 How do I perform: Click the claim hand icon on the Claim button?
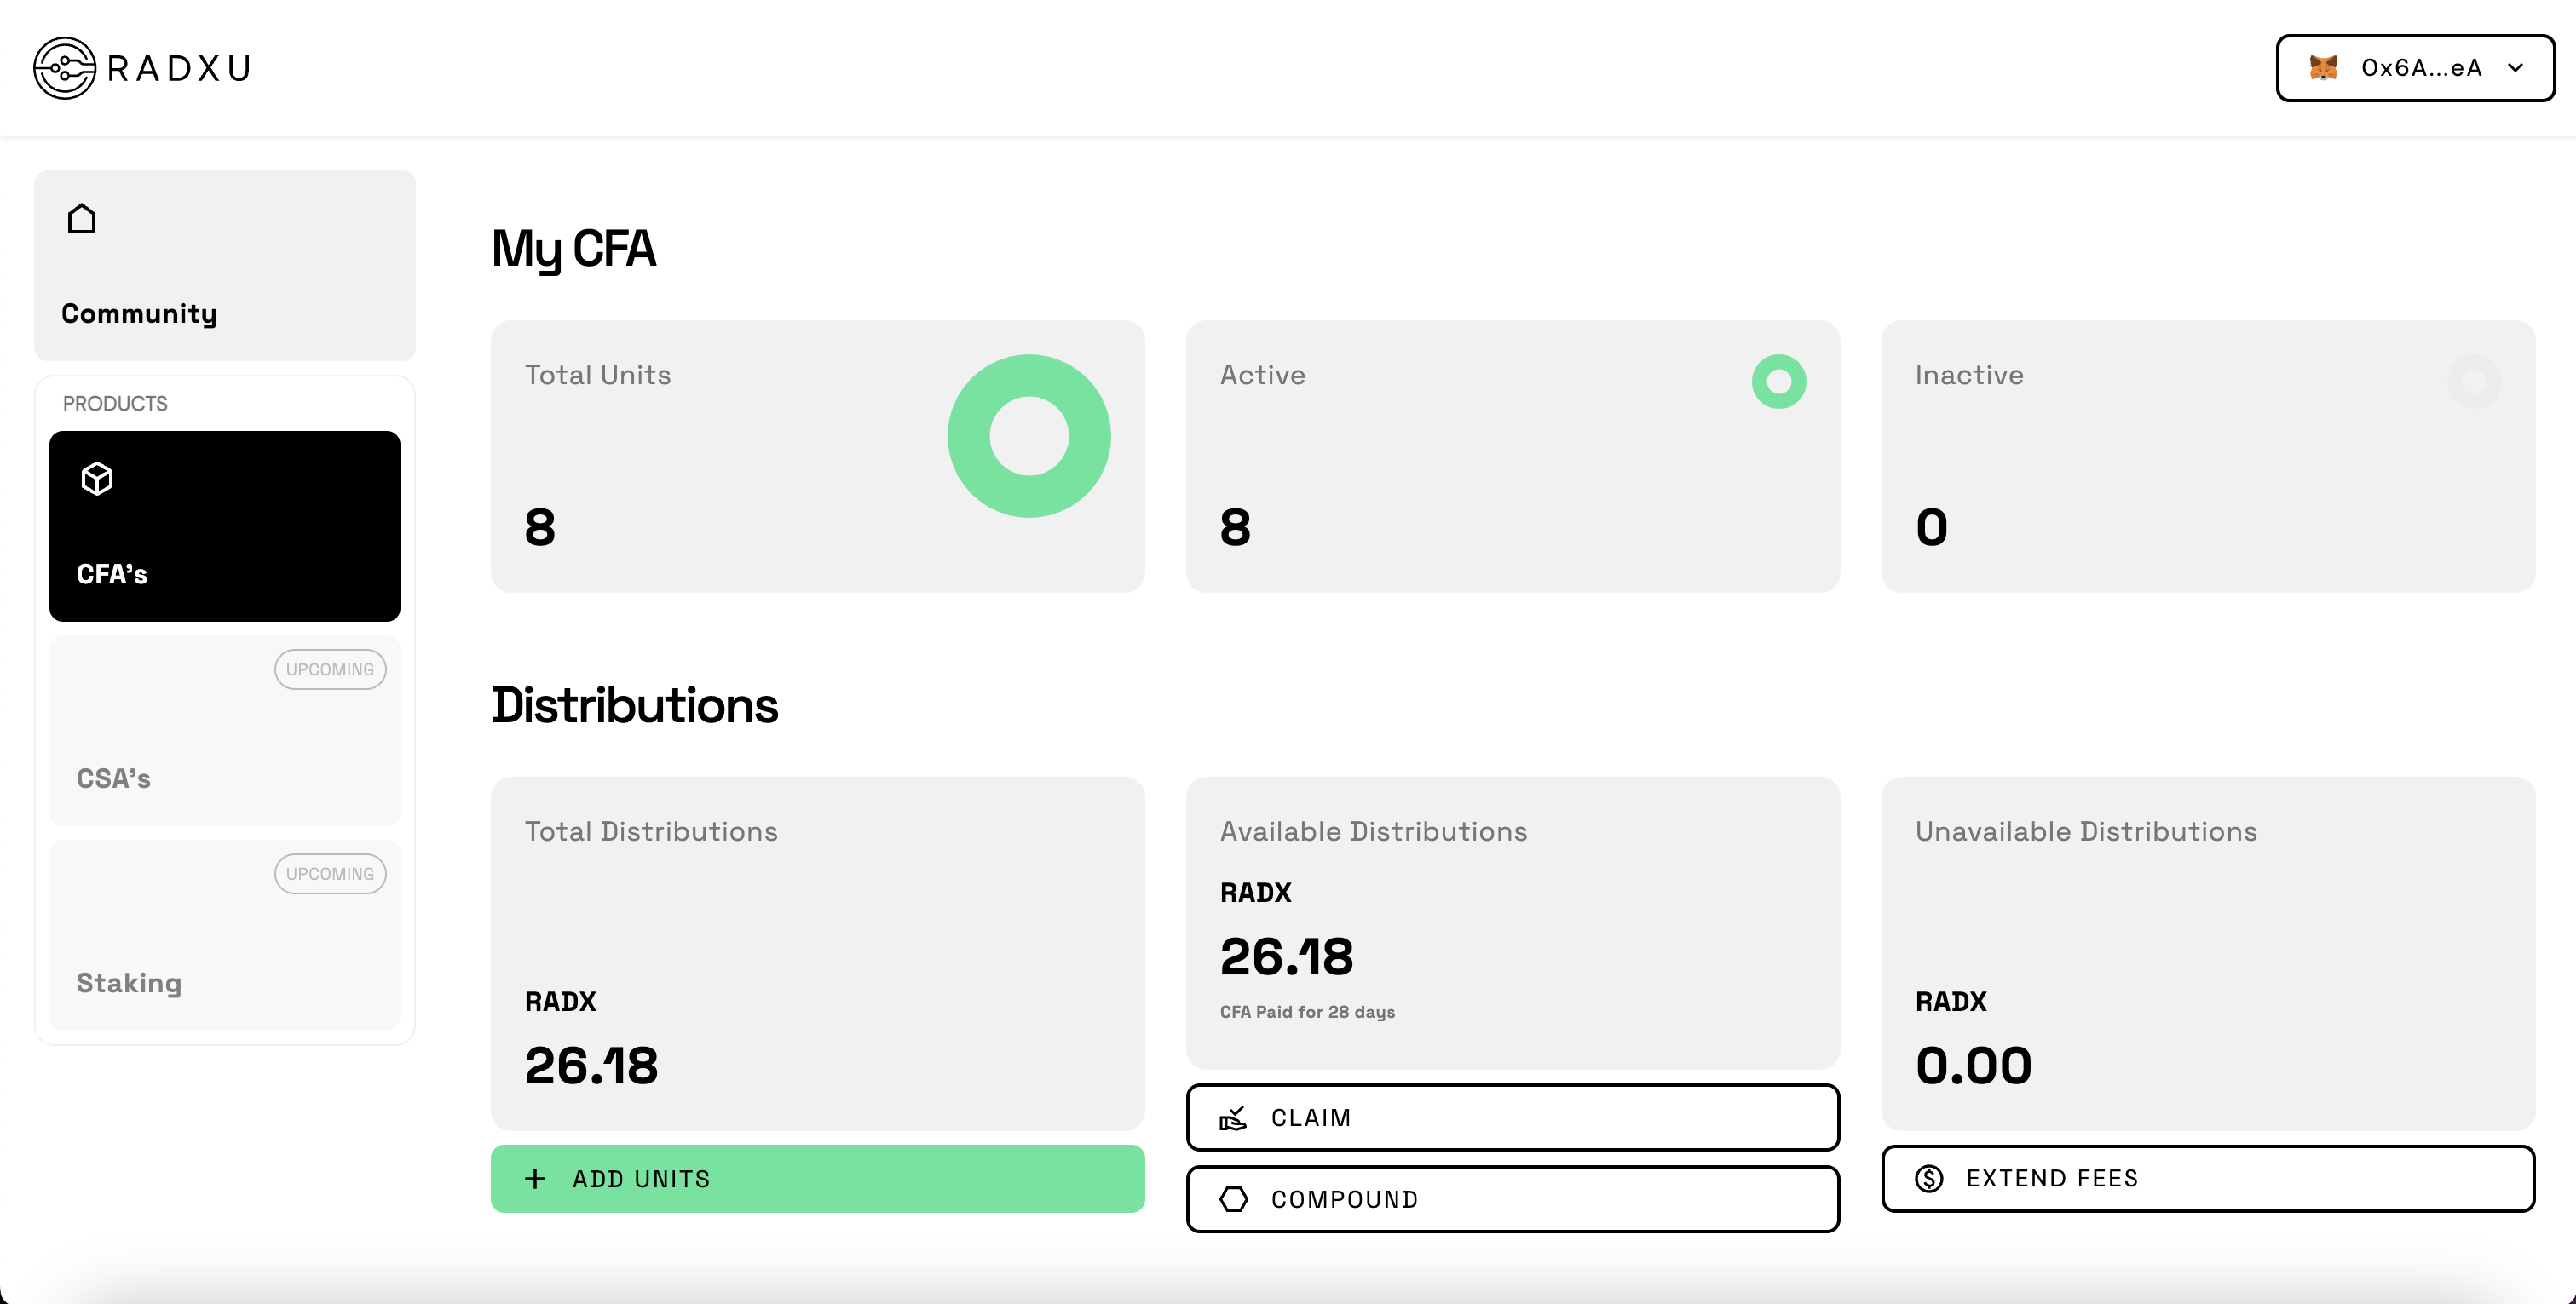1235,1117
